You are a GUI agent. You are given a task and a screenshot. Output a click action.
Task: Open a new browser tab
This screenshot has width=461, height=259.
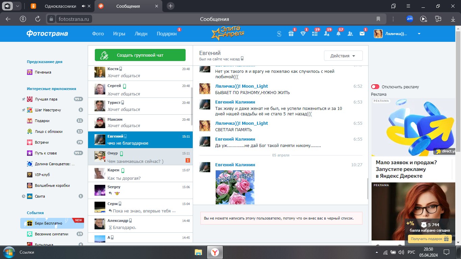tap(171, 6)
